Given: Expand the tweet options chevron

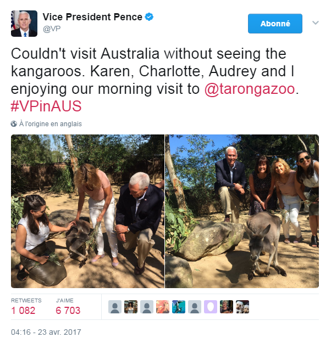Looking at the screenshot, I should click(x=315, y=23).
